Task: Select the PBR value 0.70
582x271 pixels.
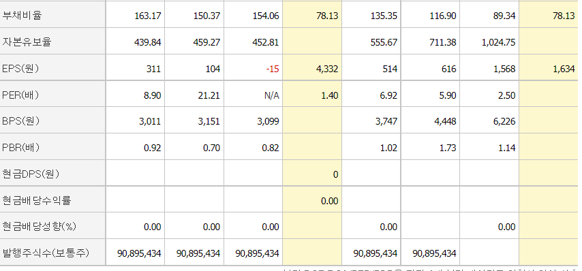Action: click(x=211, y=148)
